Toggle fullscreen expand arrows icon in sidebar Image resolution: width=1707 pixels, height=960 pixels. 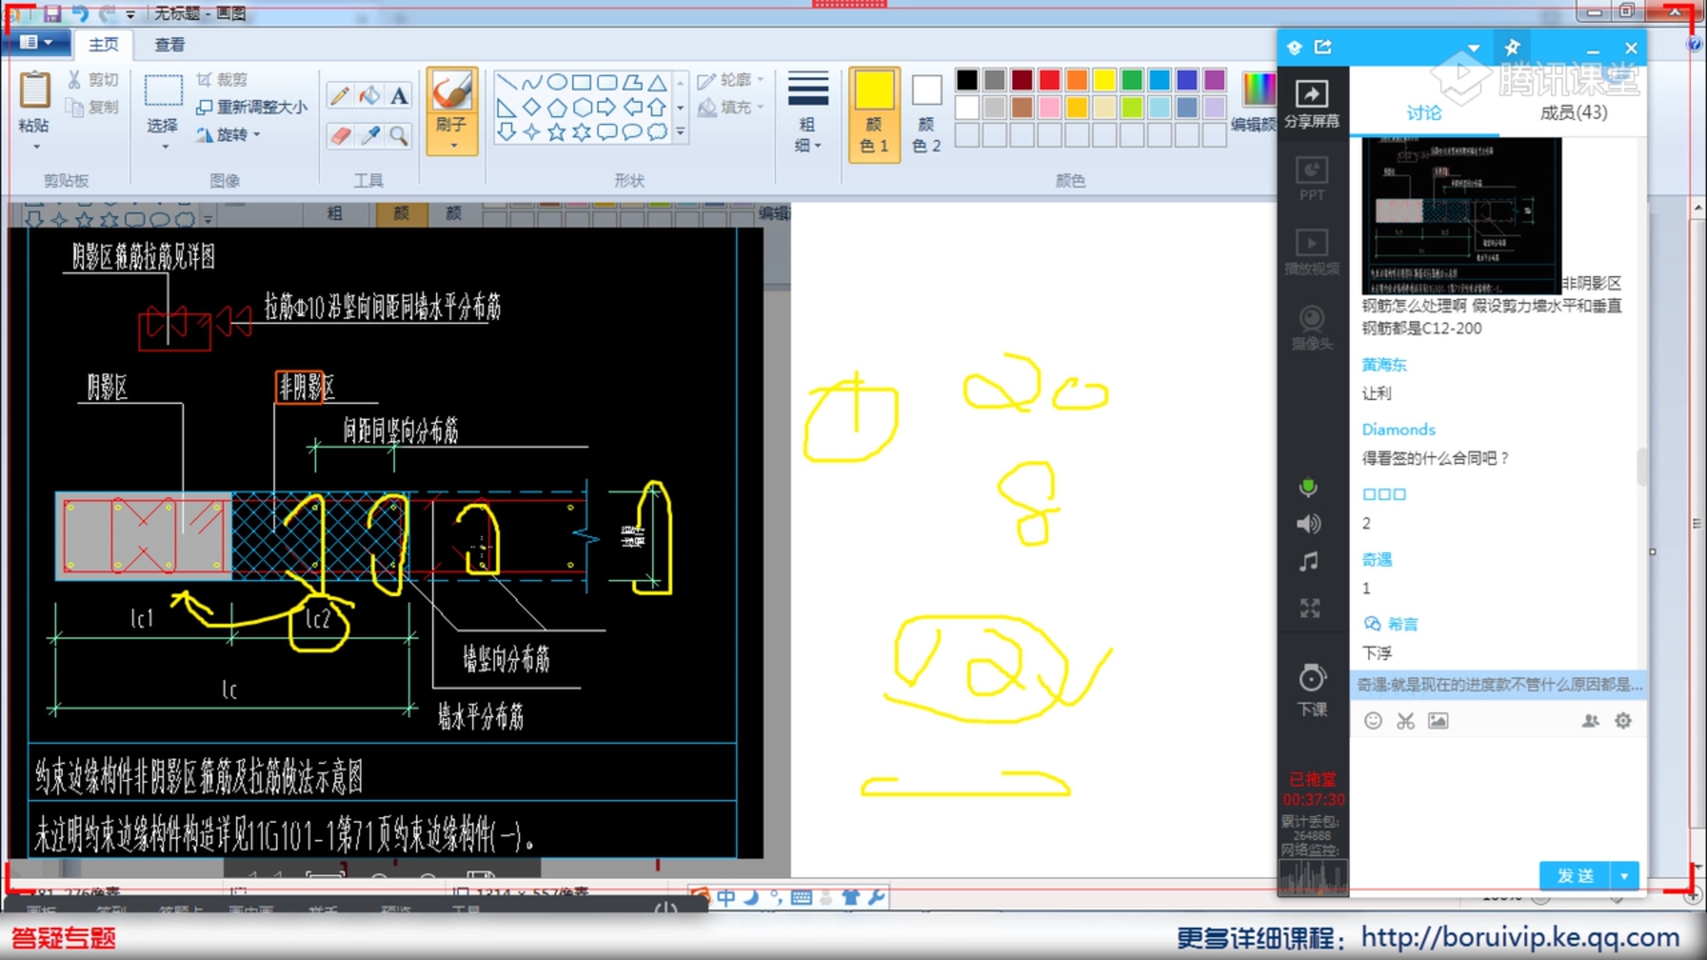coord(1310,608)
